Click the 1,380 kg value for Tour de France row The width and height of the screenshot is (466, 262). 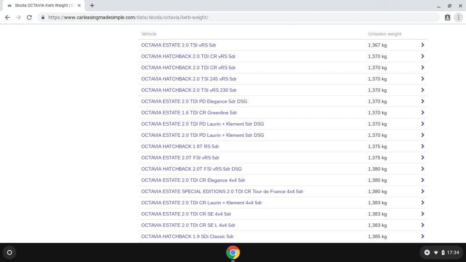pyautogui.click(x=377, y=192)
